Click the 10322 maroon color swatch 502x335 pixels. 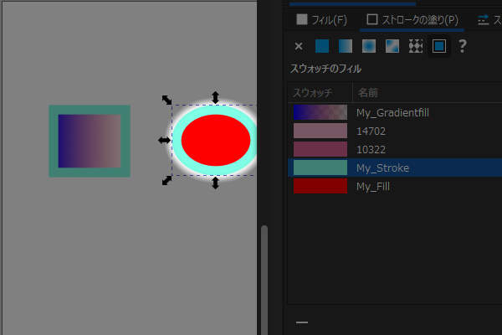320,149
